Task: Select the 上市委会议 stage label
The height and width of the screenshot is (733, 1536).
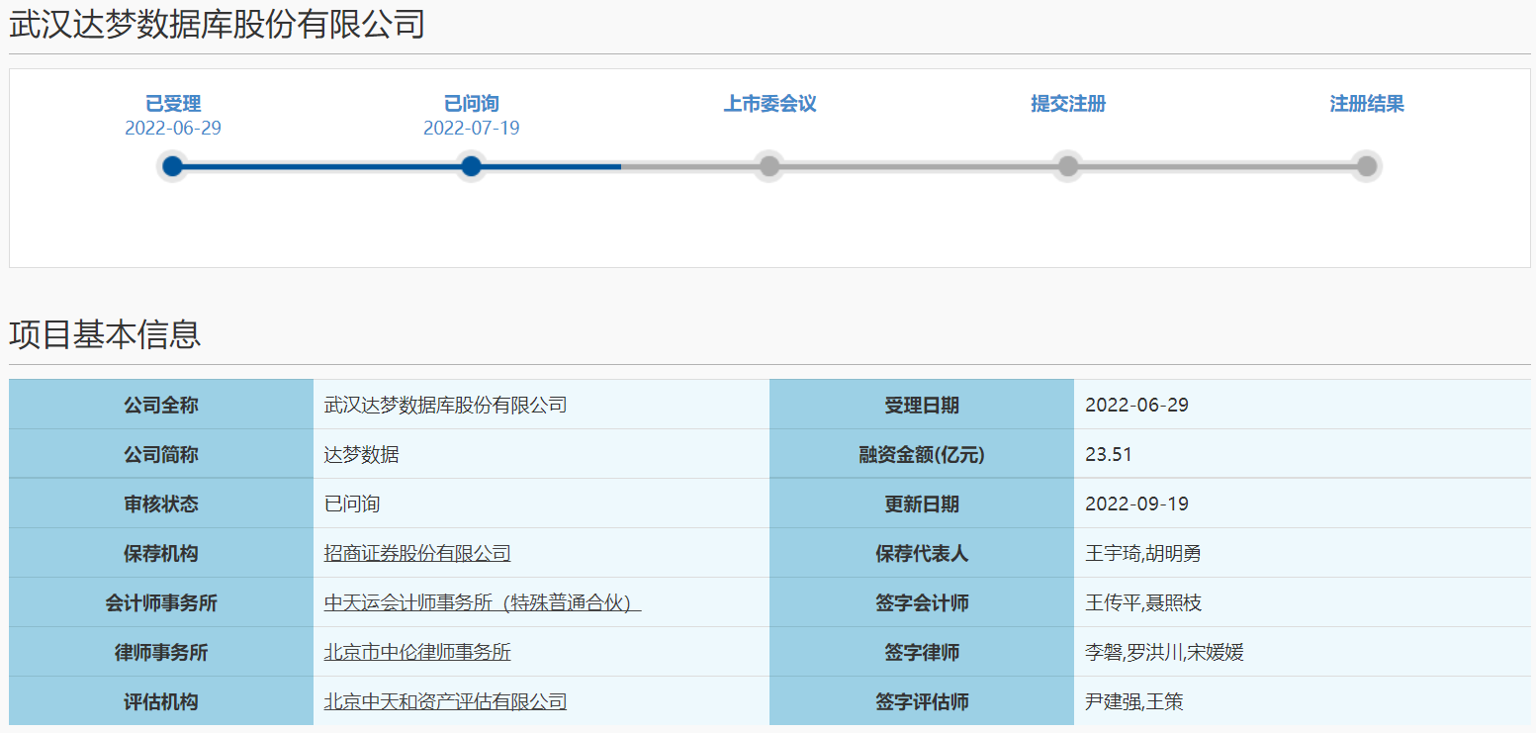Action: 769,102
